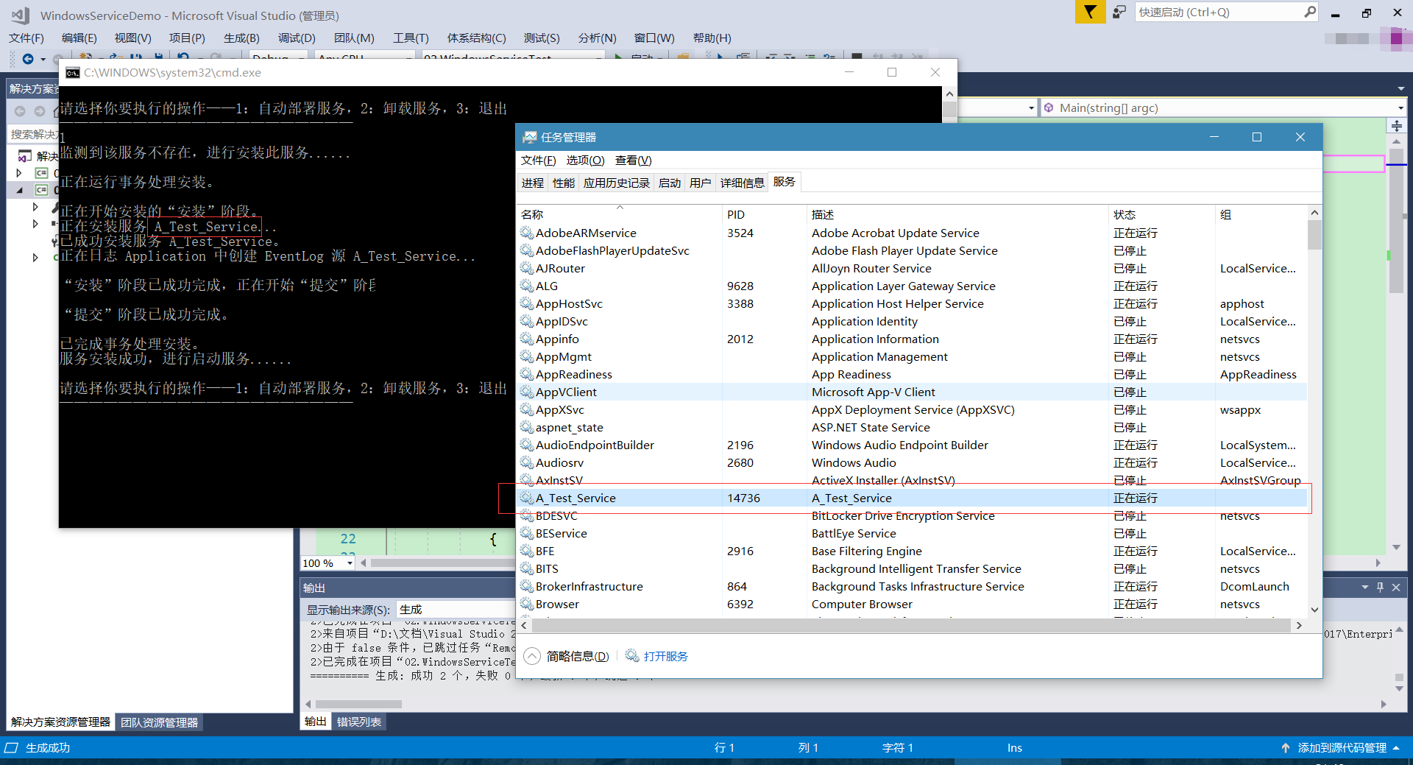Viewport: 1413px width, 765px height.
Task: Select the BrokerInfrastructure service row
Action: coord(912,586)
